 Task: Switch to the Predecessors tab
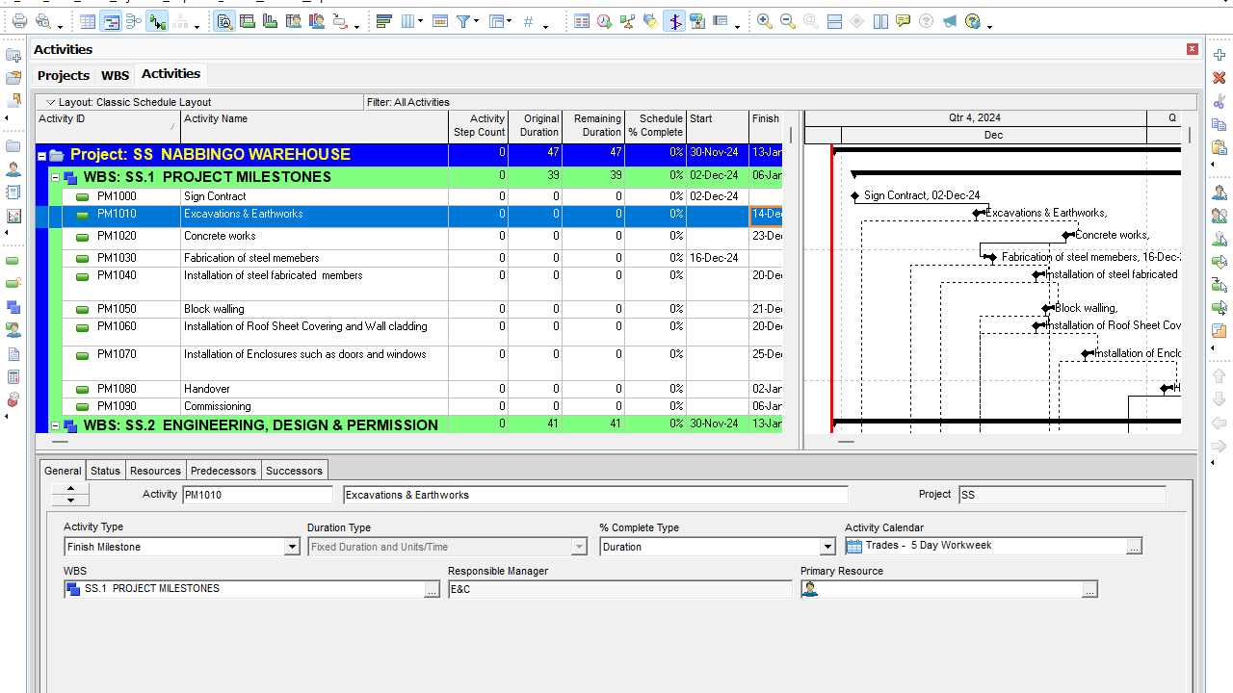point(223,470)
